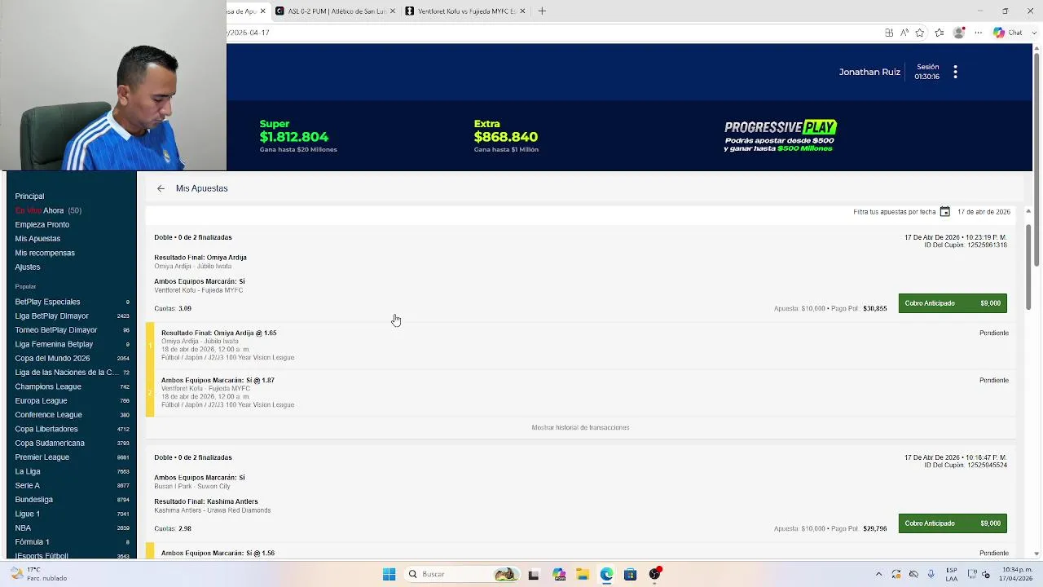
Task: Open Copa Libertadores category
Action: [x=72, y=429]
